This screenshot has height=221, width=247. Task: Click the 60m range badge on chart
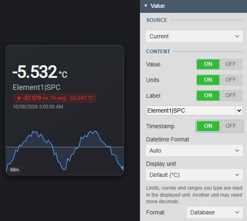coord(14,170)
